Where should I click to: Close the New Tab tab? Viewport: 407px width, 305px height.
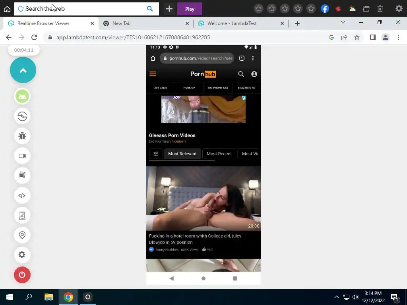(x=187, y=23)
